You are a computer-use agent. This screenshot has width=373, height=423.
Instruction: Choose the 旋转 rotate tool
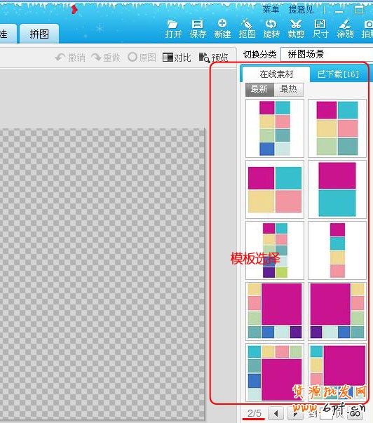[271, 29]
